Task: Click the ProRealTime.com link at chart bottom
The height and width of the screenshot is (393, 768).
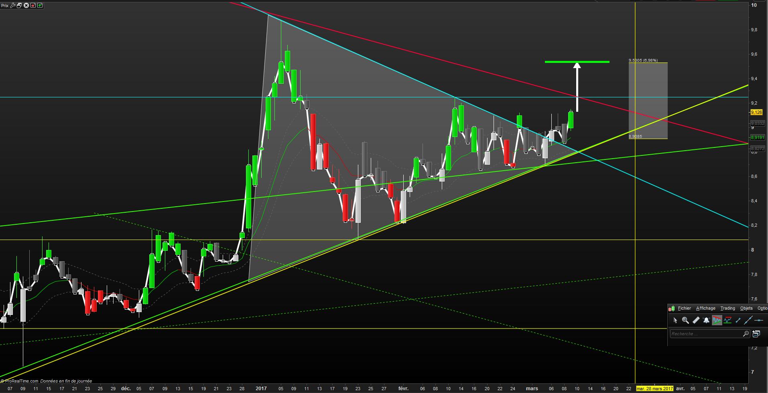Action: tap(21, 381)
